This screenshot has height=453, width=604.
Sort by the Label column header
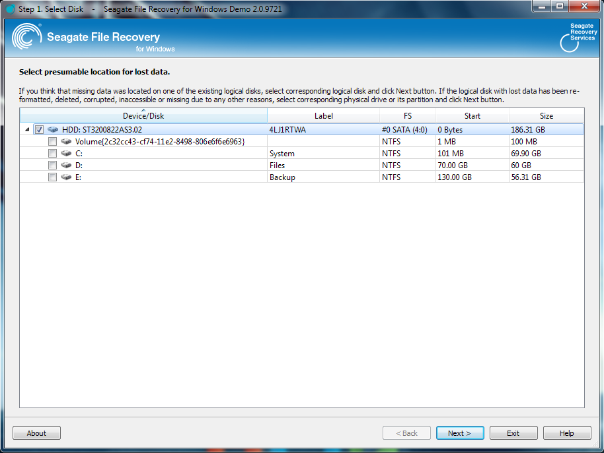(x=324, y=115)
